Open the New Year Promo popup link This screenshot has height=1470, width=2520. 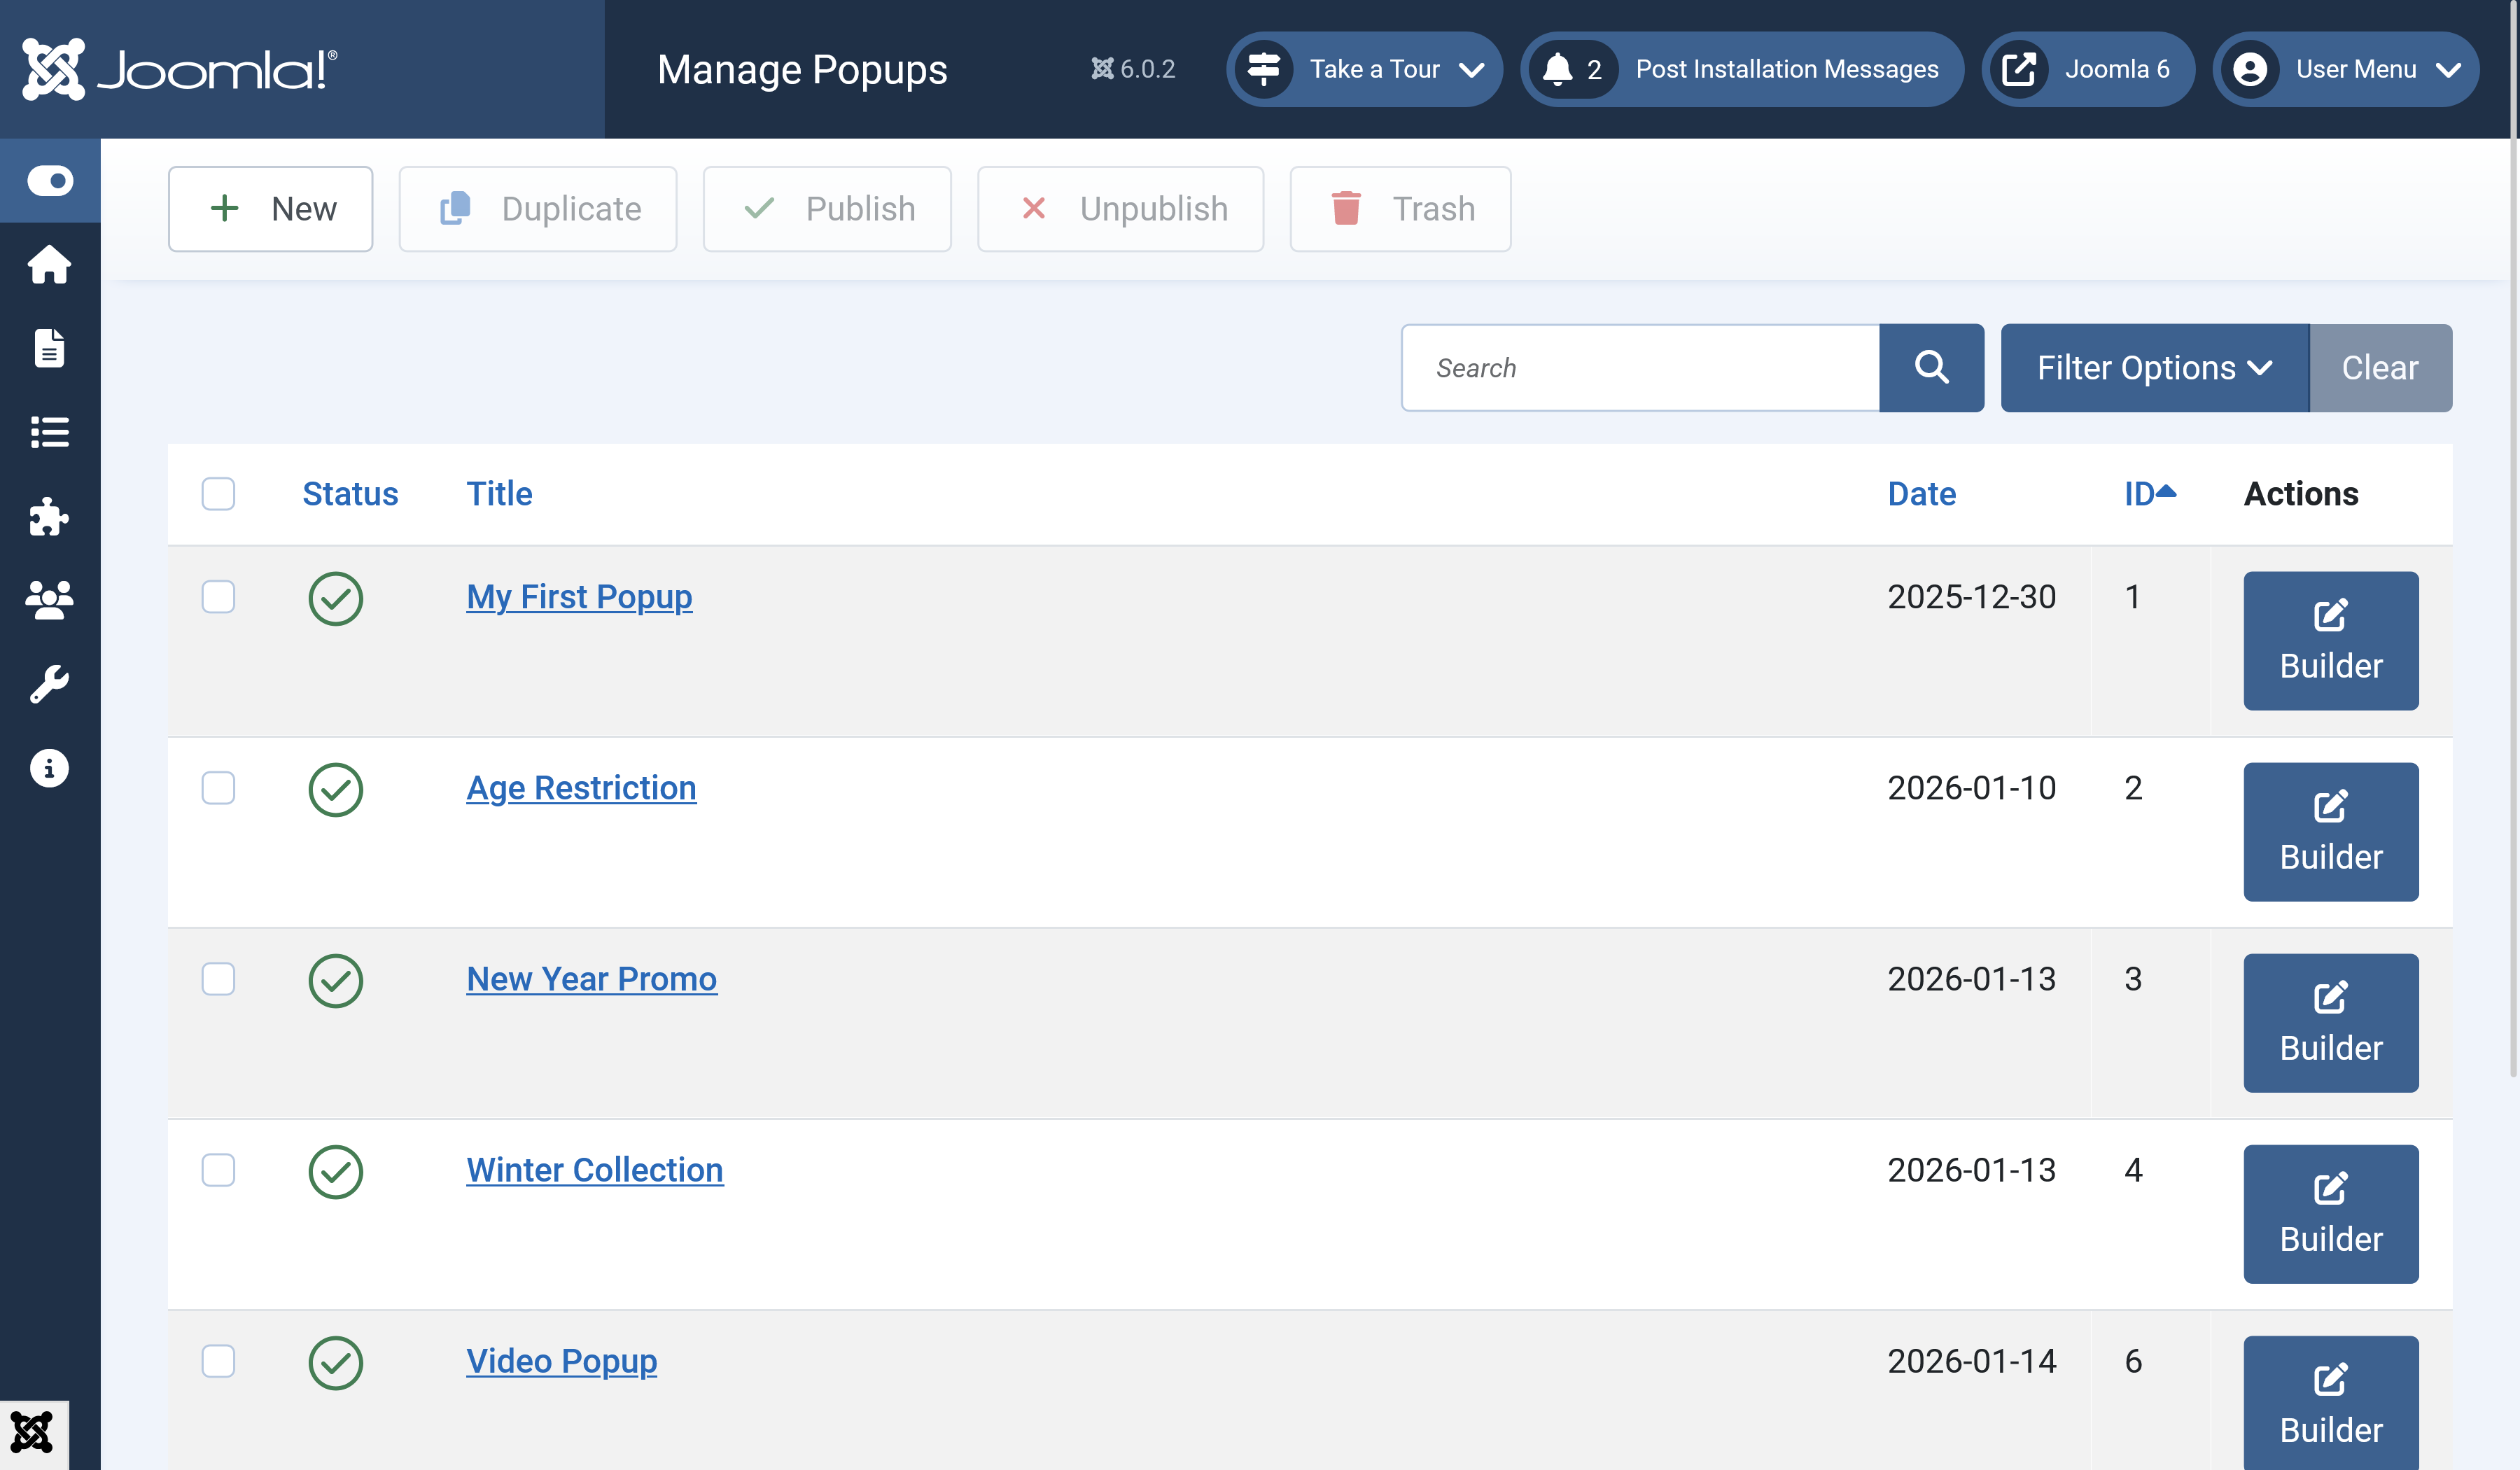(x=591, y=979)
